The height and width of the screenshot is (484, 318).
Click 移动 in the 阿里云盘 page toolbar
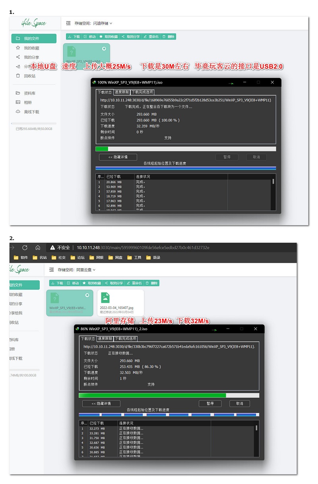73,283
